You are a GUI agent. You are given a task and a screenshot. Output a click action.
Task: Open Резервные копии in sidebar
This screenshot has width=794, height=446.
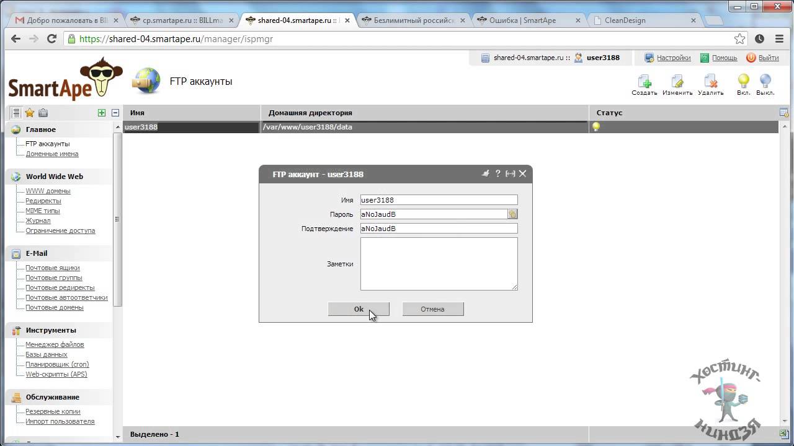tap(53, 411)
